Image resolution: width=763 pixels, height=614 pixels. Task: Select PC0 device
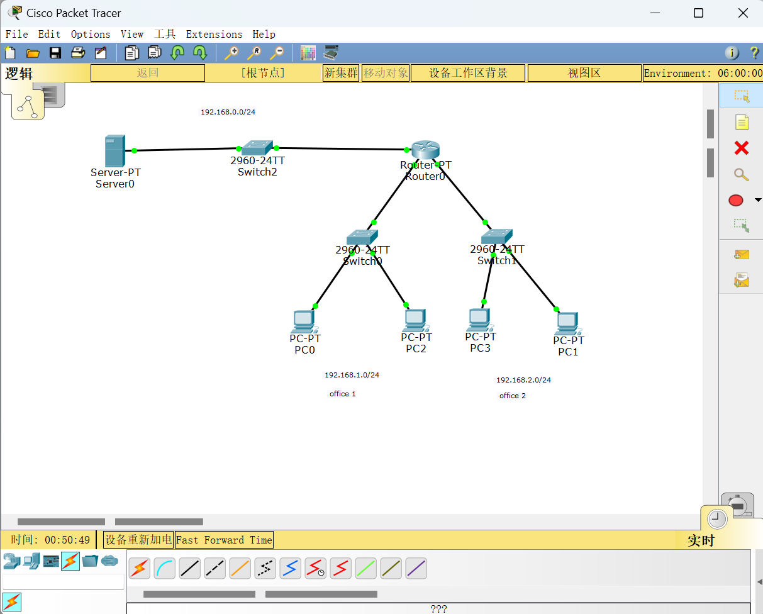304,321
